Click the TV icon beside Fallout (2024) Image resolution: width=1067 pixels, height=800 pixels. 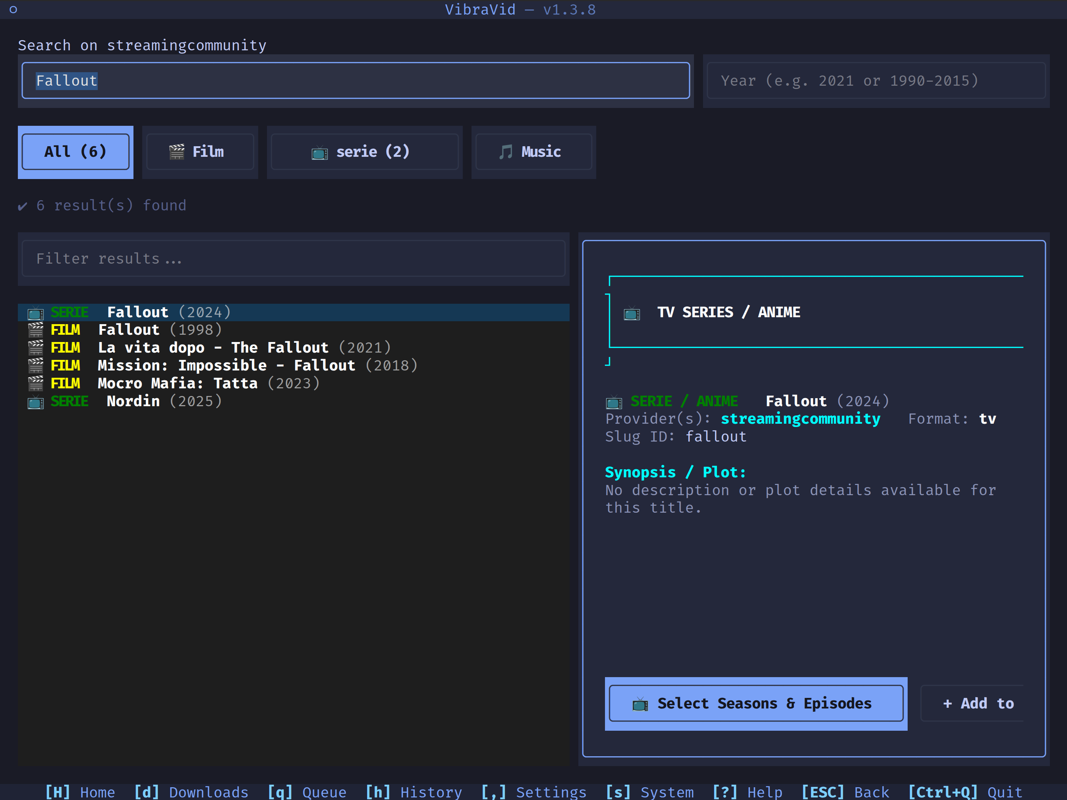tap(35, 313)
